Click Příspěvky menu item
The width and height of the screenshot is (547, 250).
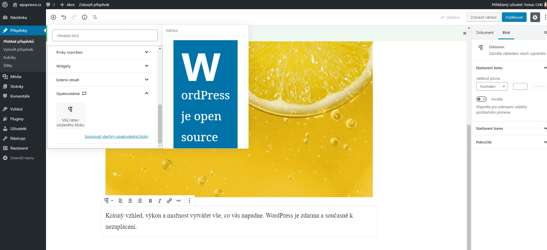point(23,30)
